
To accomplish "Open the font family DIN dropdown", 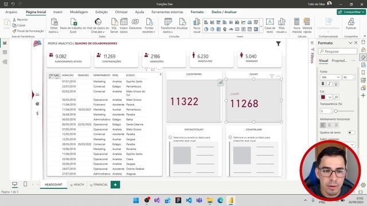I will (330, 77).
